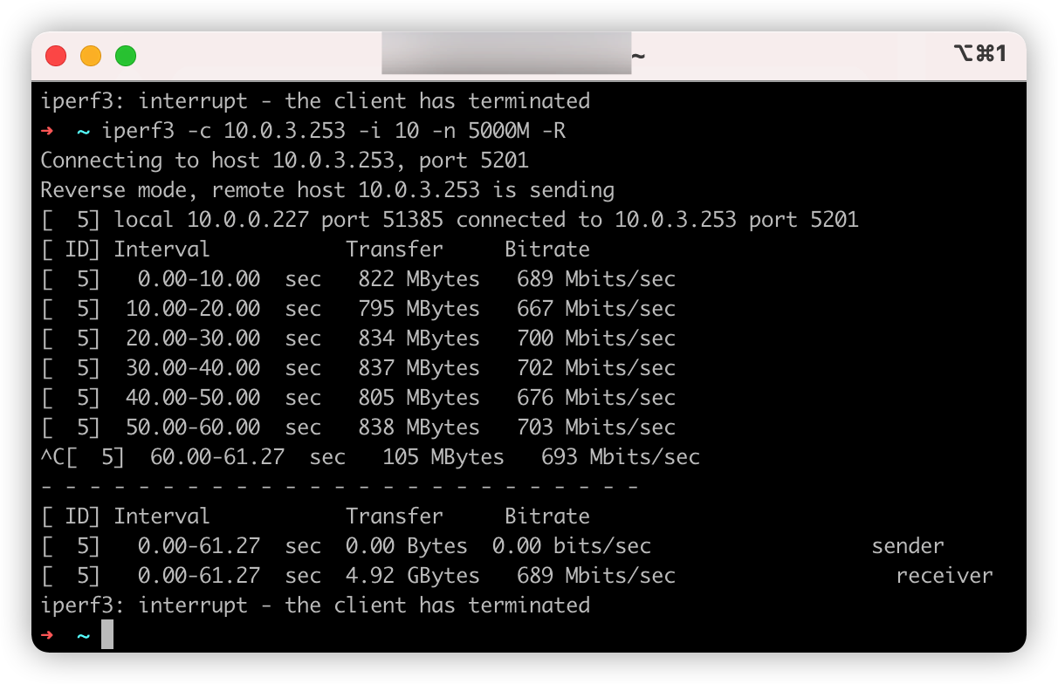Click the tilde title in the title bar
1058x684 pixels.
pyautogui.click(x=638, y=56)
